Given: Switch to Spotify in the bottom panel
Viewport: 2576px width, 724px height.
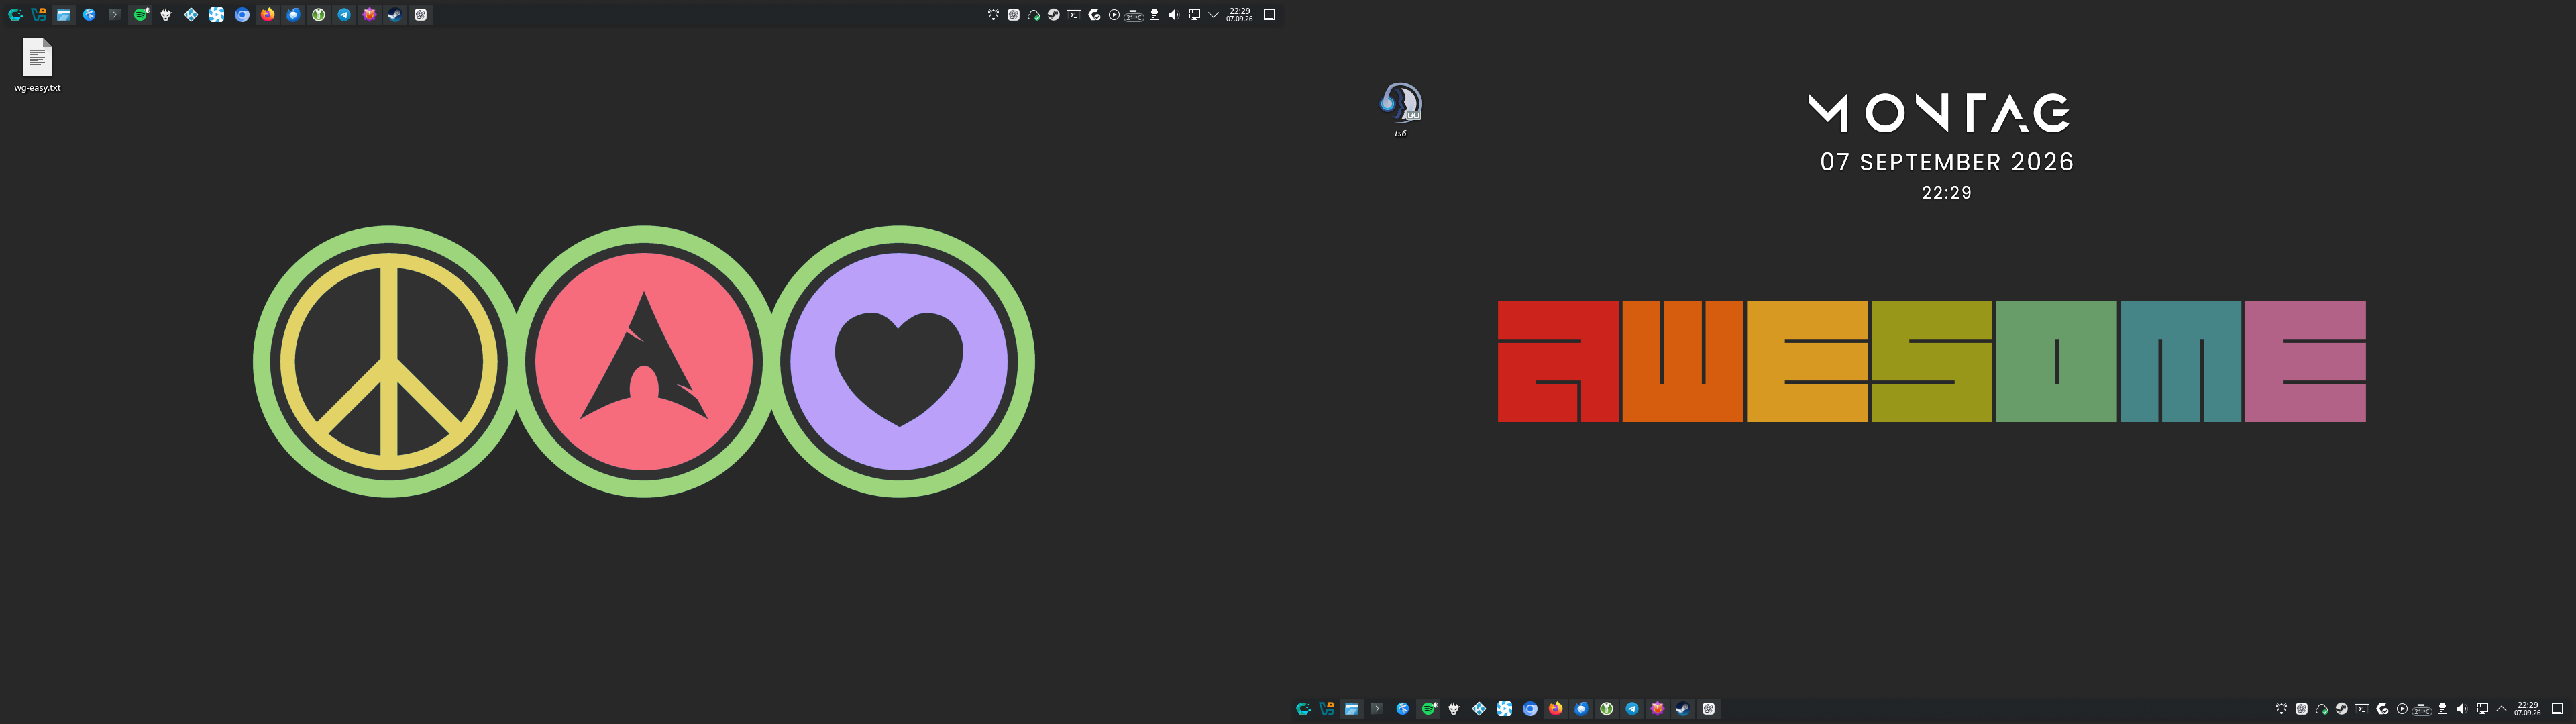Looking at the screenshot, I should click(1429, 709).
